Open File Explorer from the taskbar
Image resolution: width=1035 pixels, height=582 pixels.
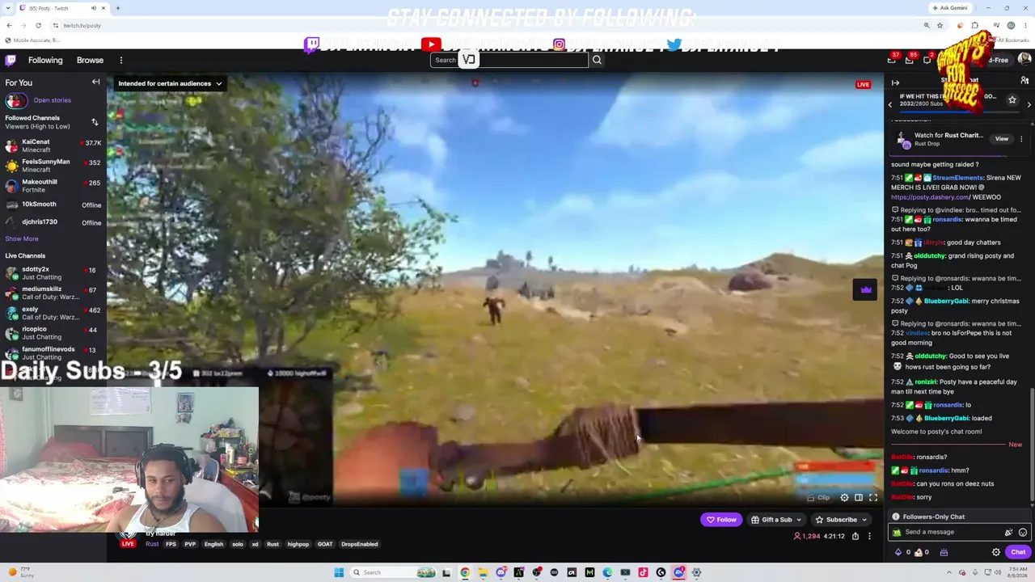(x=483, y=572)
